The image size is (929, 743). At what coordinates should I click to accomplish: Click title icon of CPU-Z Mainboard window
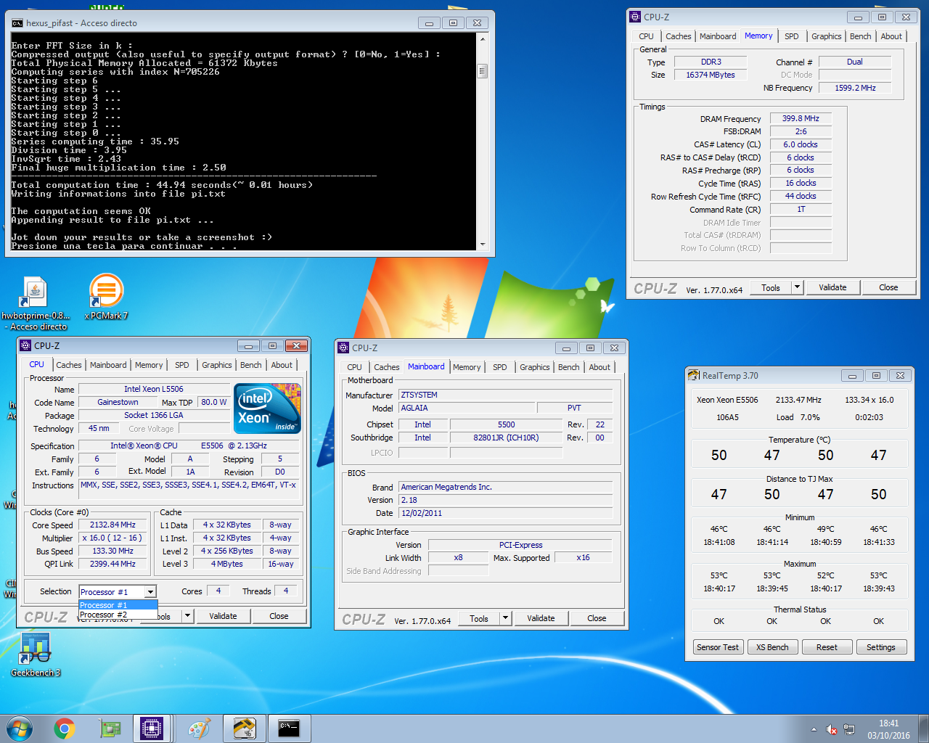click(x=343, y=348)
